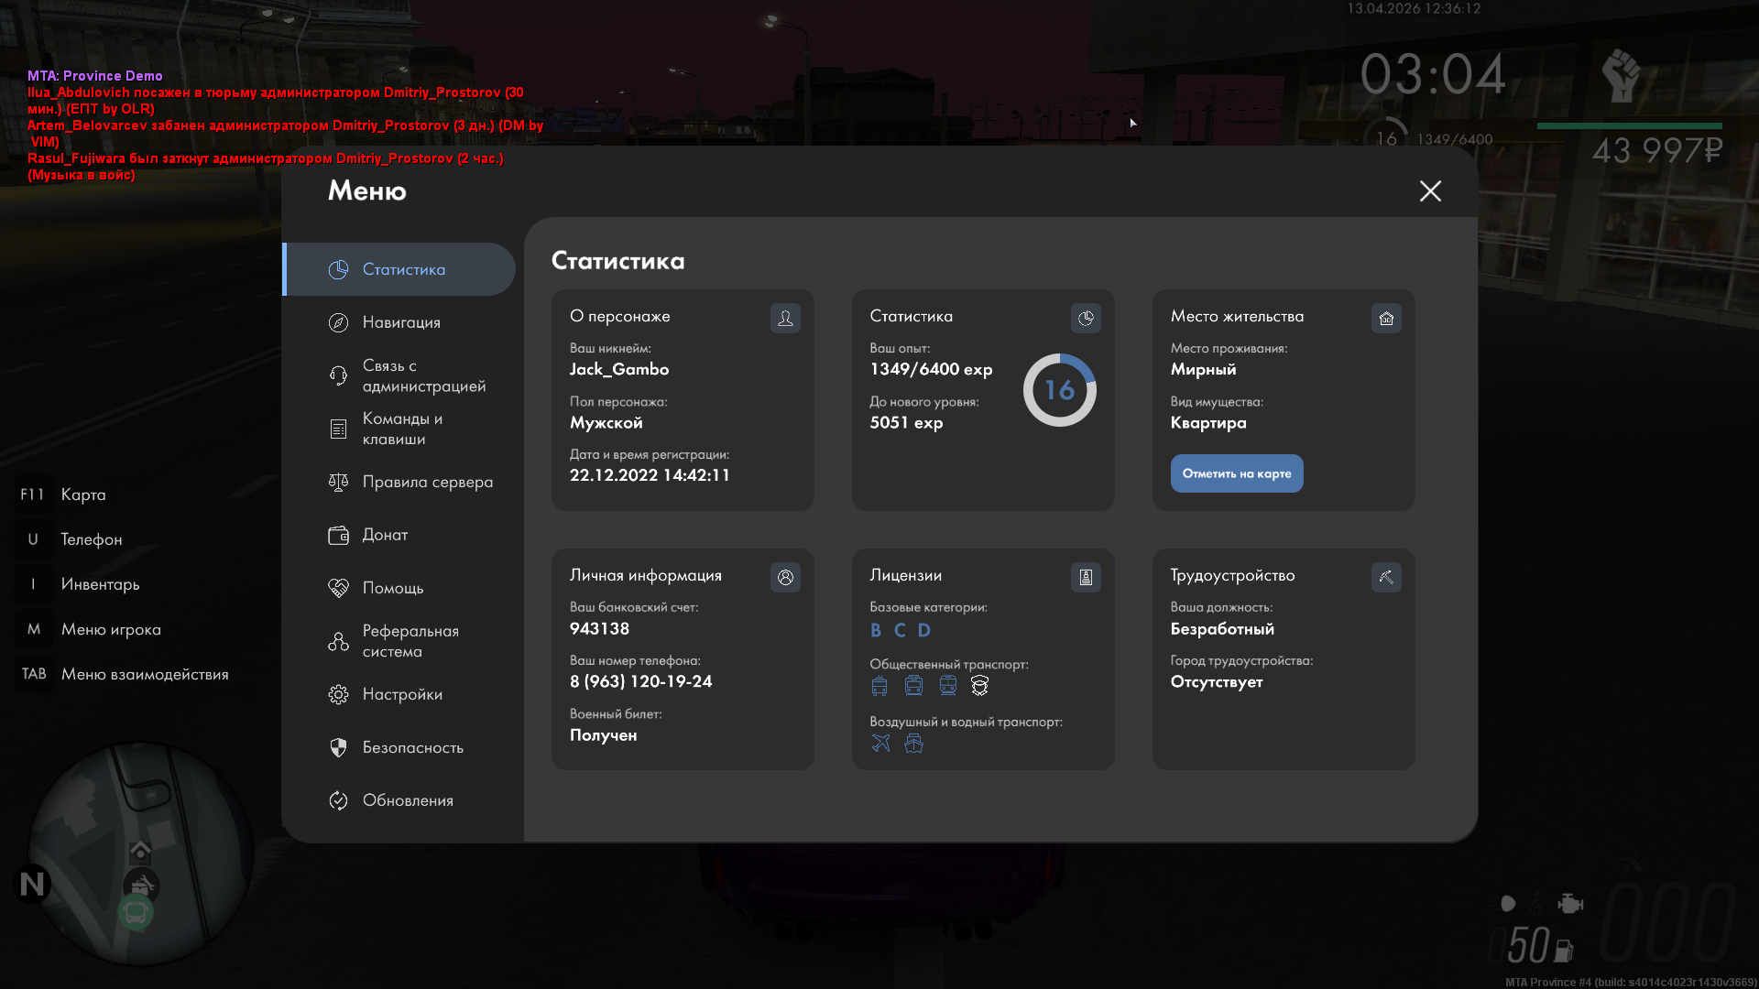Viewport: 1759px width, 989px height.
Task: Click the airplane license icon
Action: pos(880,743)
